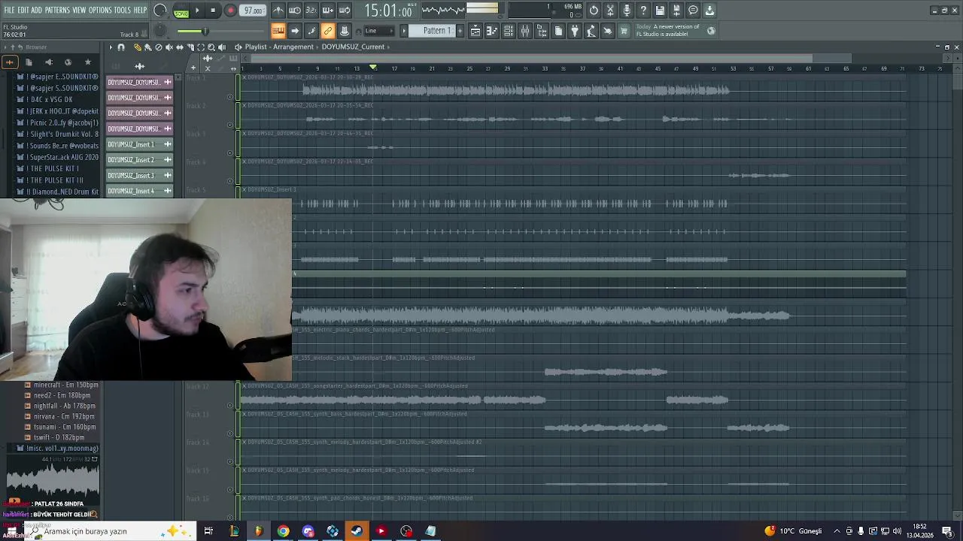
Task: Click the tempo tapper icon
Action: (591, 31)
